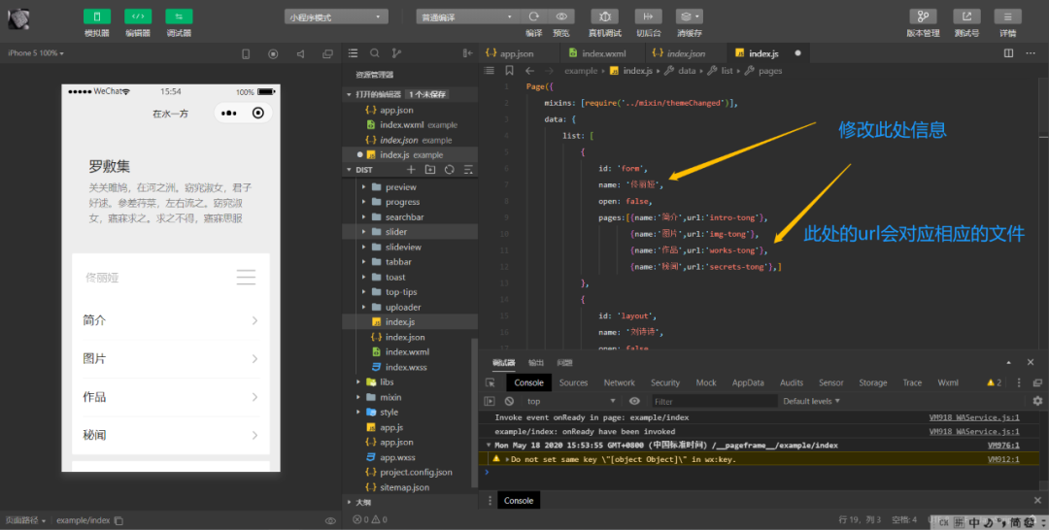Toggle the debugger panel button
The height and width of the screenshot is (530, 1049).
point(179,17)
